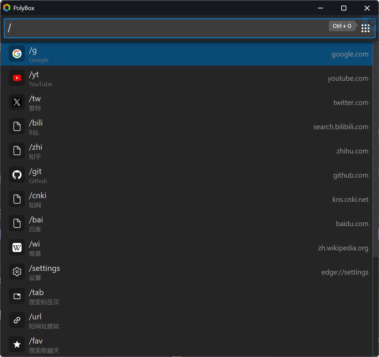Click the youtube.com domain label
This screenshot has height=357, width=379.
348,78
